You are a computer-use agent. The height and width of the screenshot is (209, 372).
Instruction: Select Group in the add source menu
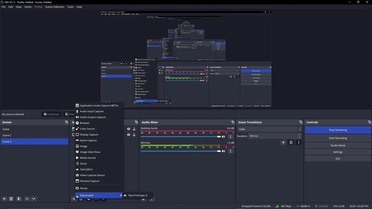coord(99,188)
